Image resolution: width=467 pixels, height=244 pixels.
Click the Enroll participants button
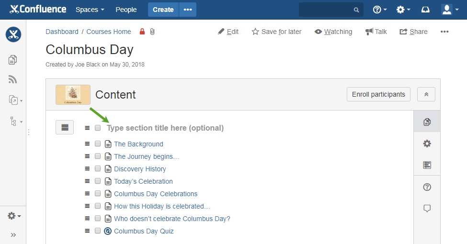click(378, 94)
